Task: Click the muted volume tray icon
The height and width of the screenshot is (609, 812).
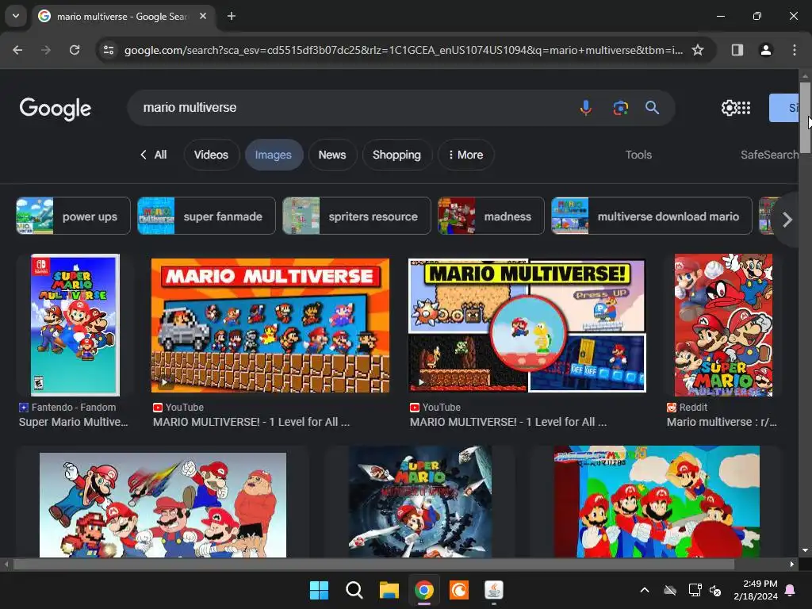Action: pos(715,590)
